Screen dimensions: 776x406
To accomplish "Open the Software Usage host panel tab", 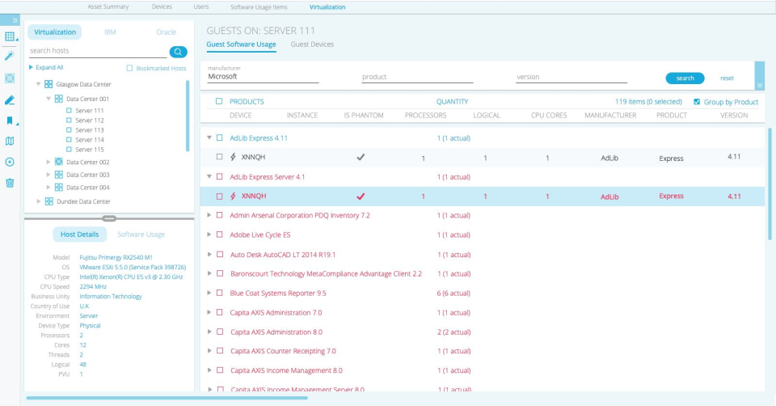I will point(141,235).
